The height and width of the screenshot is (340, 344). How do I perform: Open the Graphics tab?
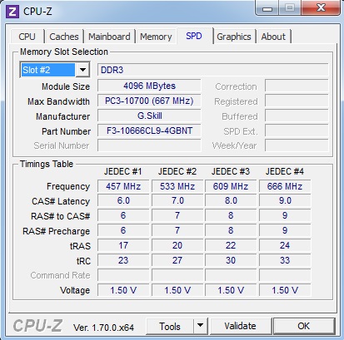tap(234, 37)
